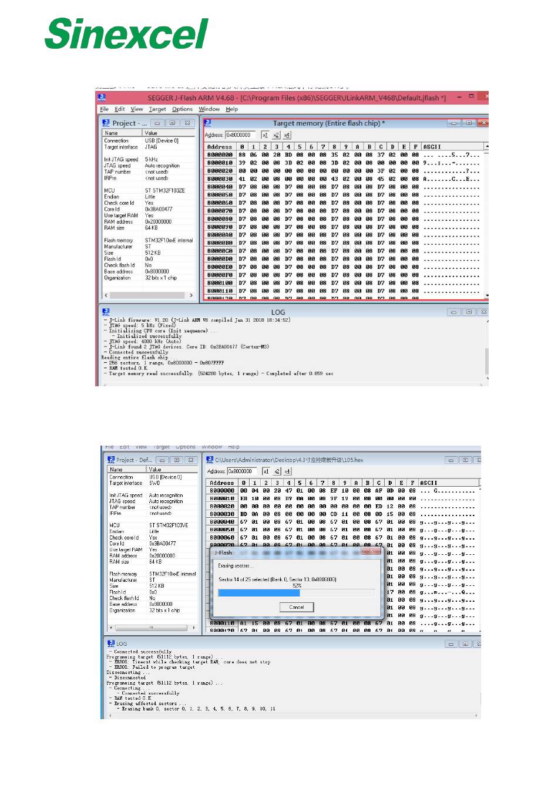Open the Target menu in SEGGER J-Flash V4.68
This screenshot has height=809, width=558.
[x=157, y=109]
